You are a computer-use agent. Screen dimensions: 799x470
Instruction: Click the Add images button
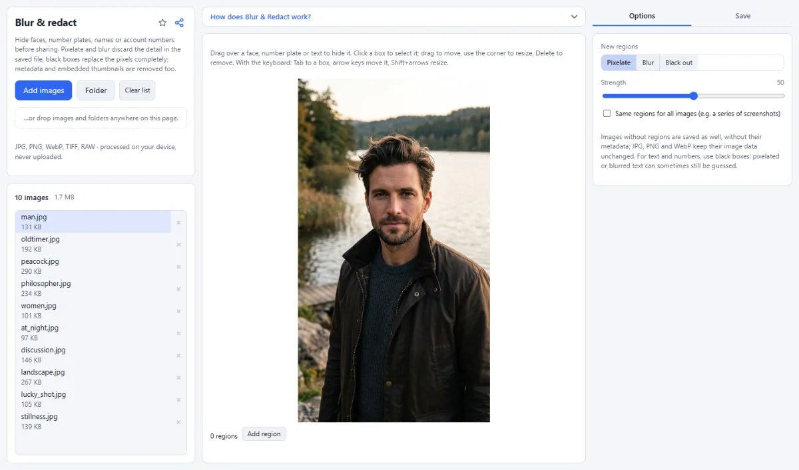(43, 90)
